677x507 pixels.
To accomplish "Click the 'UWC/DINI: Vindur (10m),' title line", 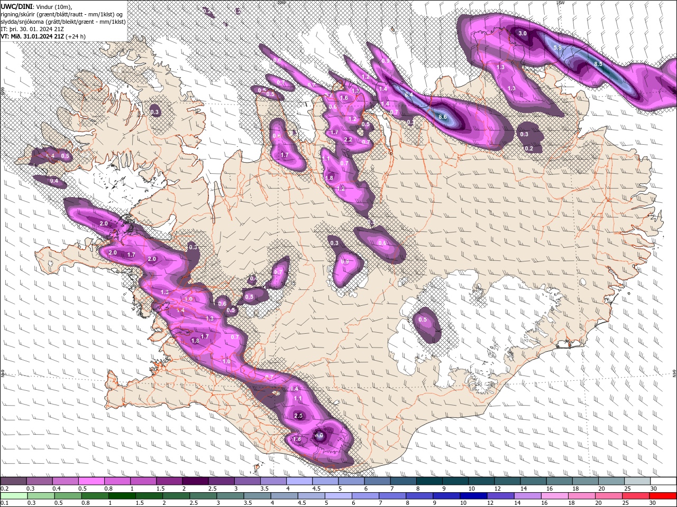I will pyautogui.click(x=36, y=6).
